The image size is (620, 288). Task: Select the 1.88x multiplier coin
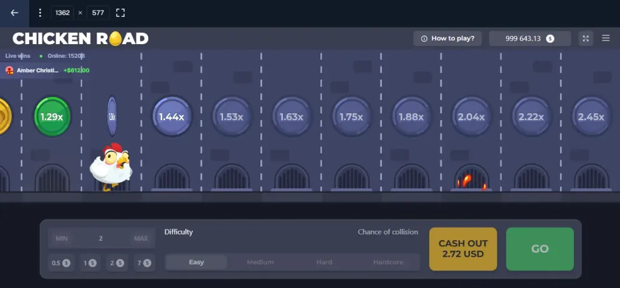(x=411, y=117)
